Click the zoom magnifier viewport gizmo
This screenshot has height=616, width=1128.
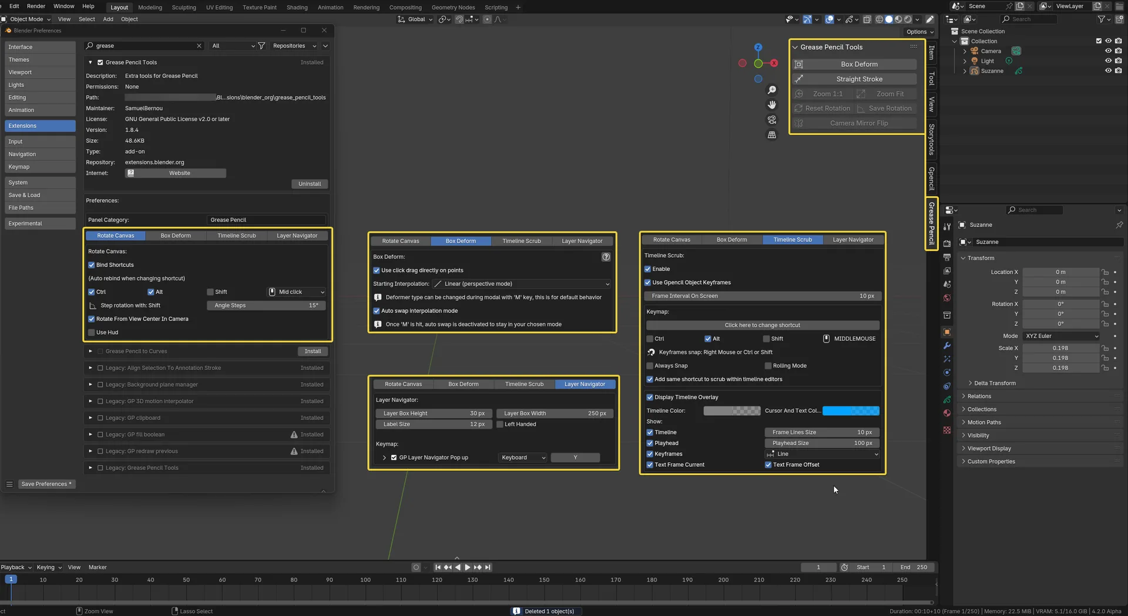(772, 90)
